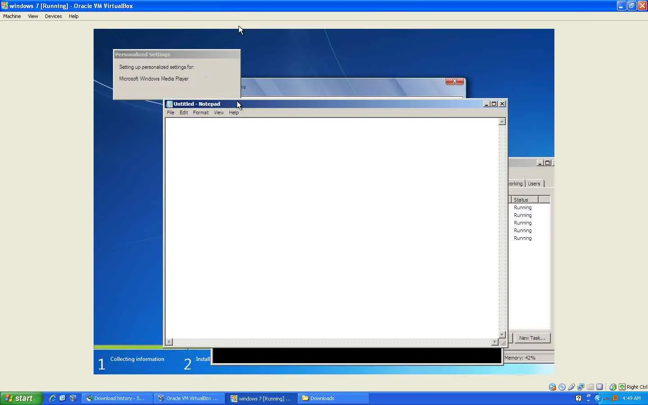
Task: Switch to Download history taskbar window
Action: [x=117, y=398]
